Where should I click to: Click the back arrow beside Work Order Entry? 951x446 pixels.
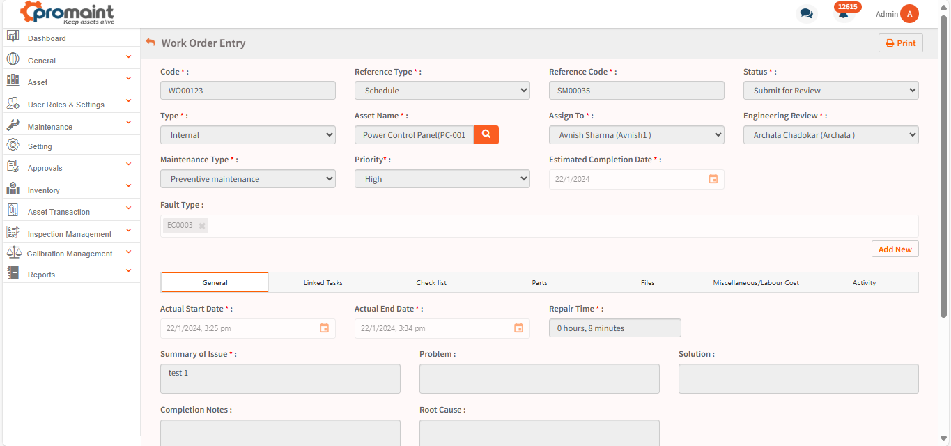(150, 43)
